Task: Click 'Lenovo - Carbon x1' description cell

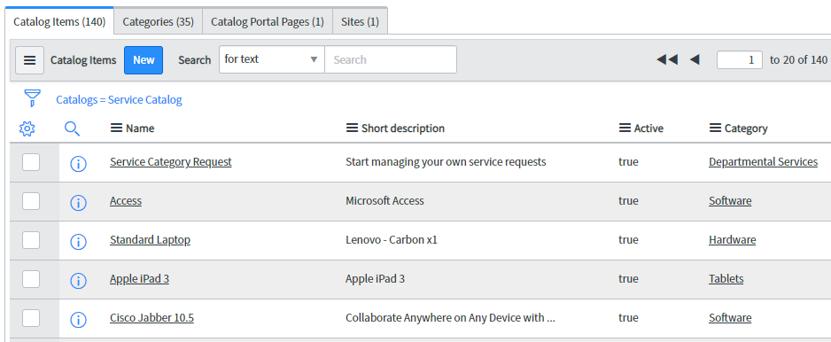Action: click(x=391, y=239)
